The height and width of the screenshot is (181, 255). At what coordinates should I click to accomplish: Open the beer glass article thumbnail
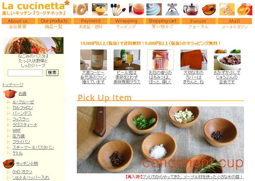click(x=127, y=60)
